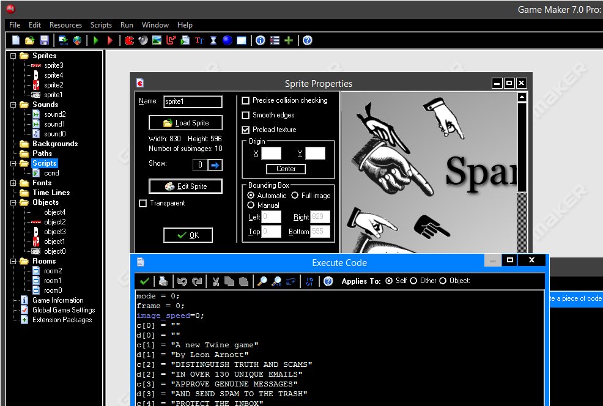Expand the Fonts folder in resource tree

coord(13,183)
